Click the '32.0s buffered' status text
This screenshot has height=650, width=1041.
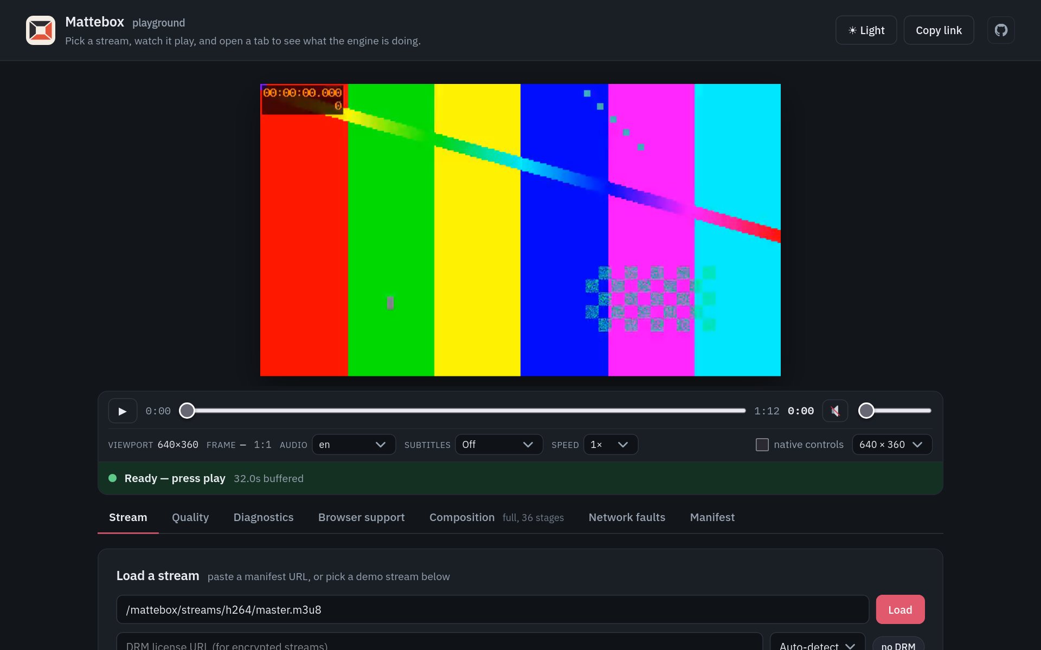point(268,478)
